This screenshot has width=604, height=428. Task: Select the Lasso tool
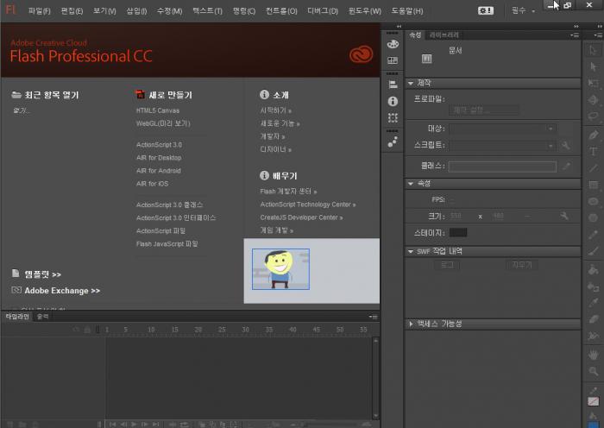[x=593, y=115]
